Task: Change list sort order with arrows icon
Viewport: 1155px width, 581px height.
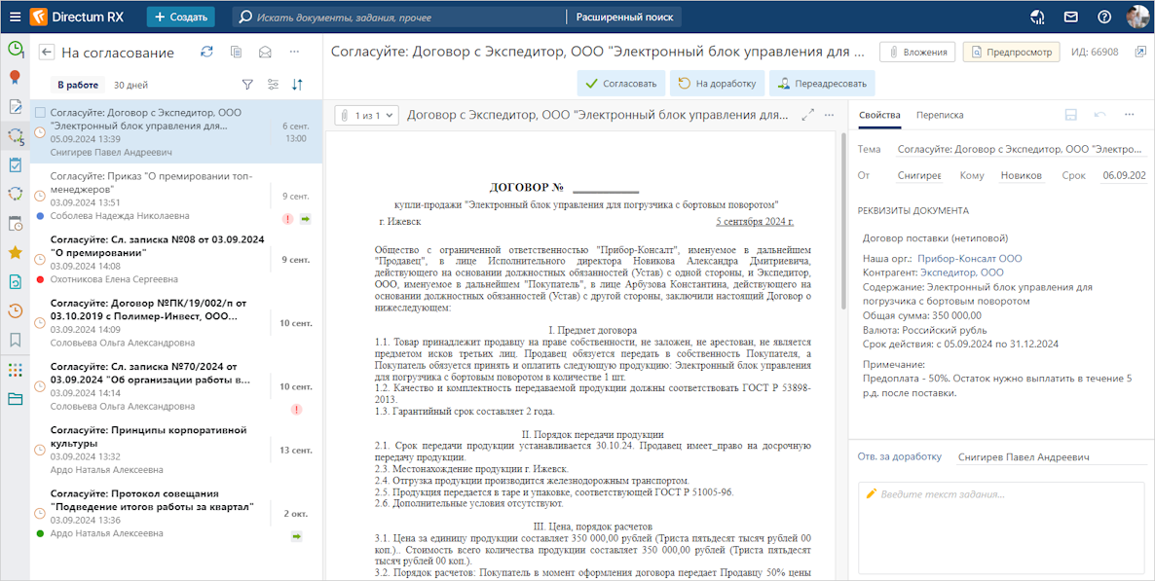Action: 298,85
